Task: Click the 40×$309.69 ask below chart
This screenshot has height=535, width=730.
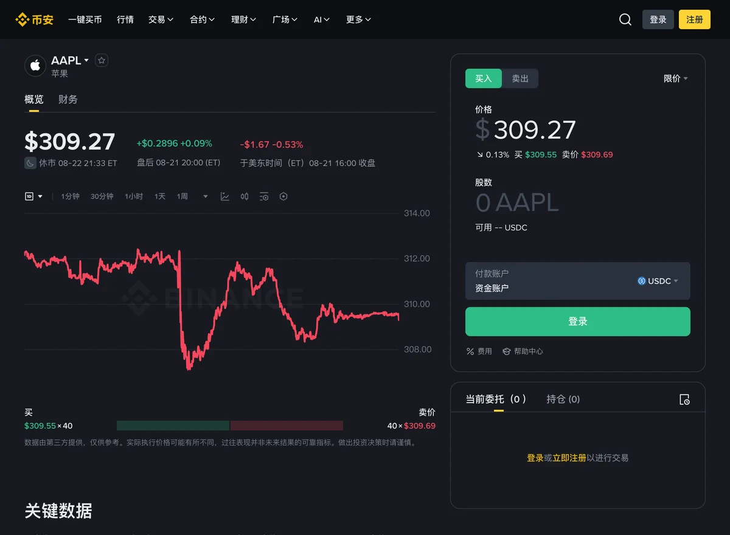Action: pos(411,426)
